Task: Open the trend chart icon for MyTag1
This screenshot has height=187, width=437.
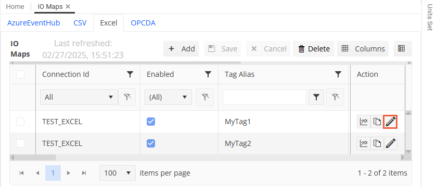Action: [x=364, y=122]
